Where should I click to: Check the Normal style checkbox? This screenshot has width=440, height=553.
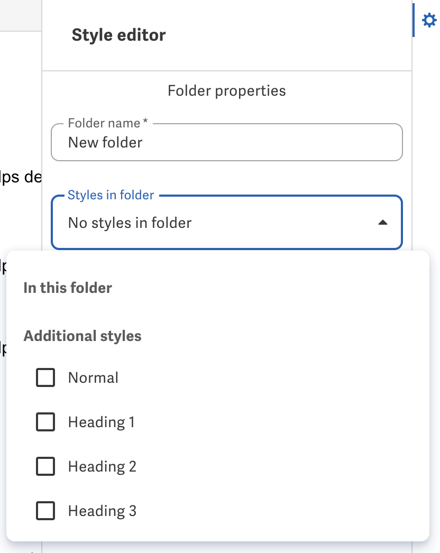point(45,377)
